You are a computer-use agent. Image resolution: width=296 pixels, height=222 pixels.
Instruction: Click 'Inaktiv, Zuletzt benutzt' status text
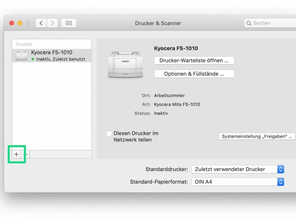click(61, 59)
